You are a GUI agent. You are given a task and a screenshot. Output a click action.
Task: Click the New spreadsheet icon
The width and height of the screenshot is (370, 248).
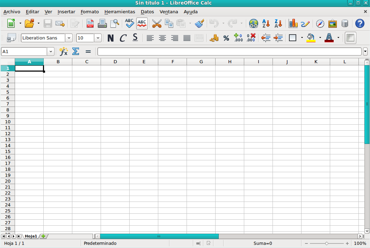tap(11, 23)
